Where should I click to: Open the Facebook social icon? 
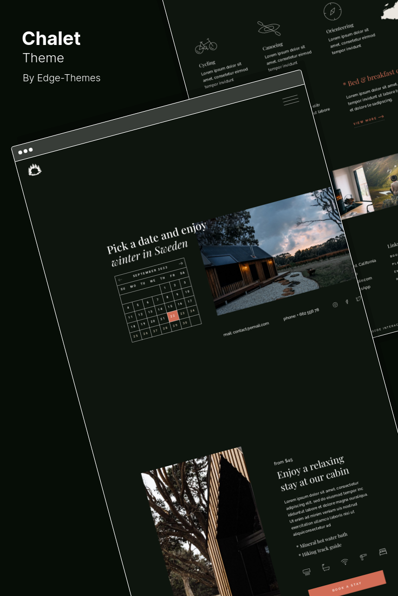coord(347,302)
